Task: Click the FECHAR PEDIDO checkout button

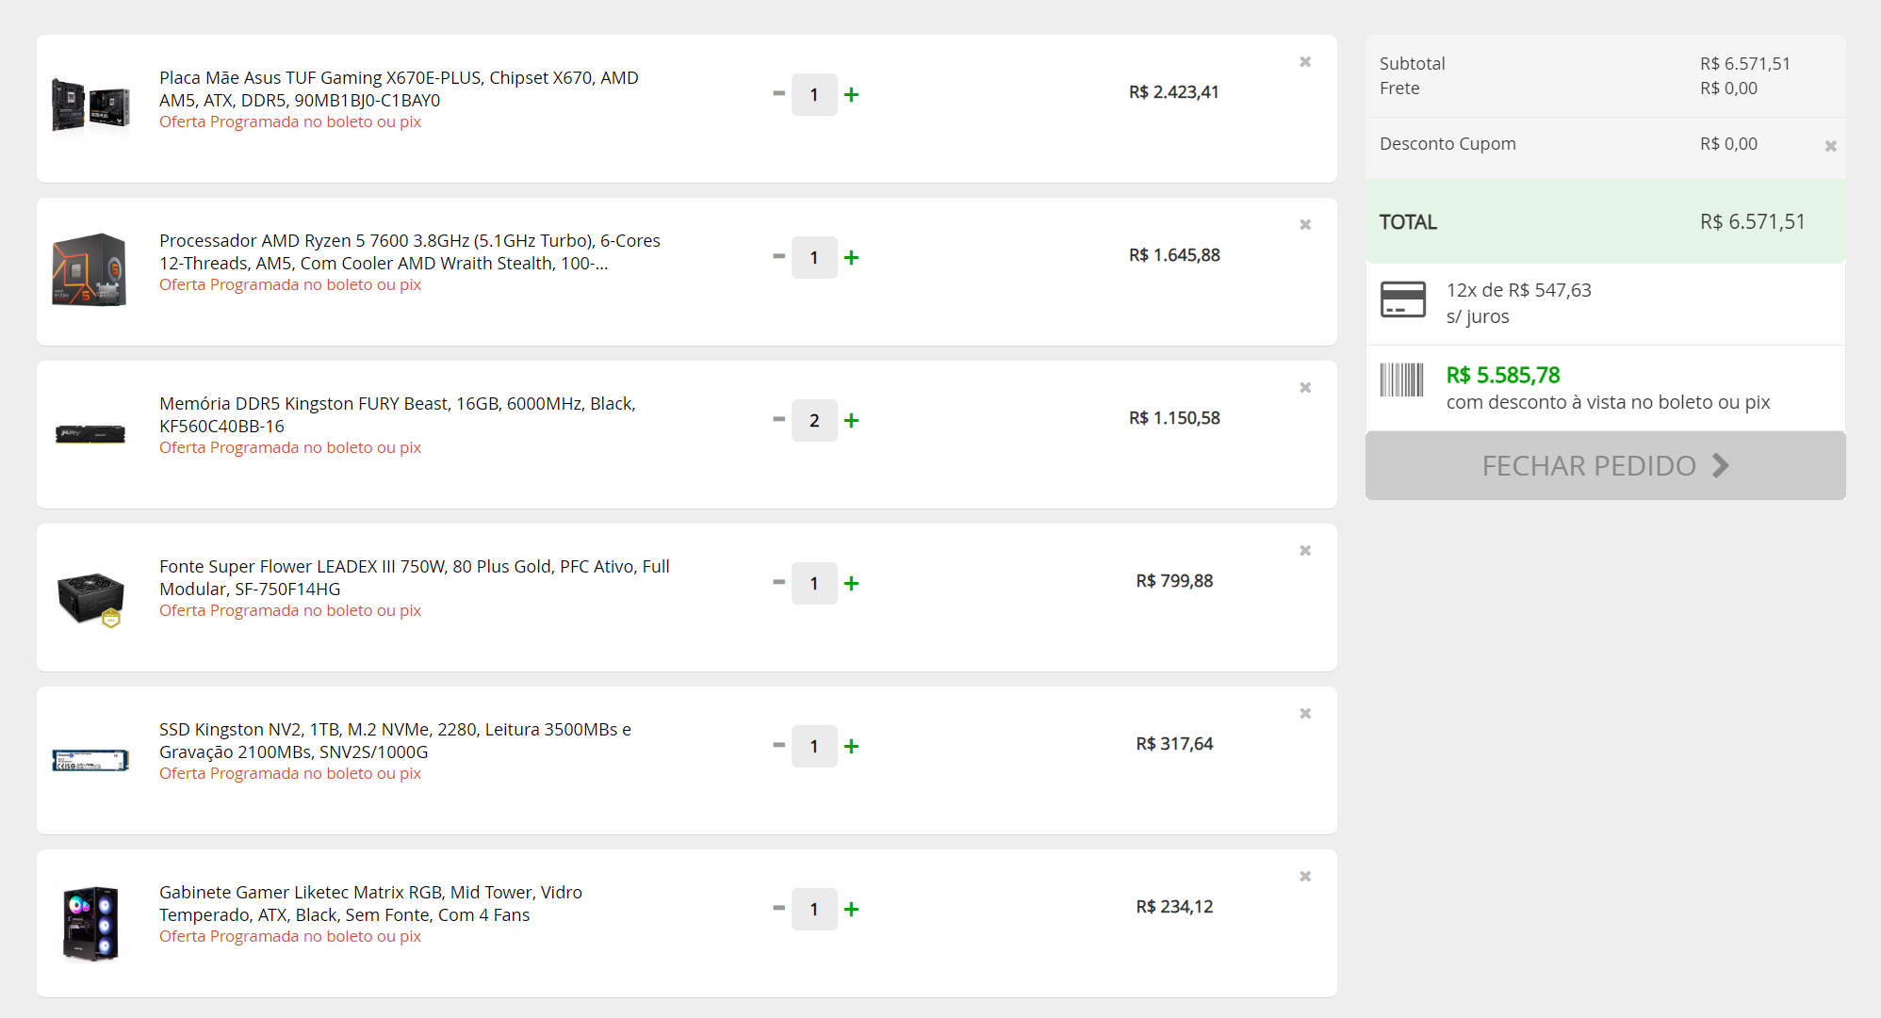Action: click(1605, 466)
